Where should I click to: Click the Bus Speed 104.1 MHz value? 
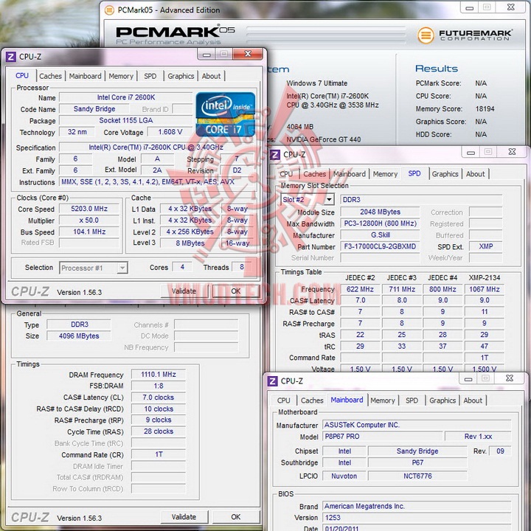pyautogui.click(x=89, y=232)
